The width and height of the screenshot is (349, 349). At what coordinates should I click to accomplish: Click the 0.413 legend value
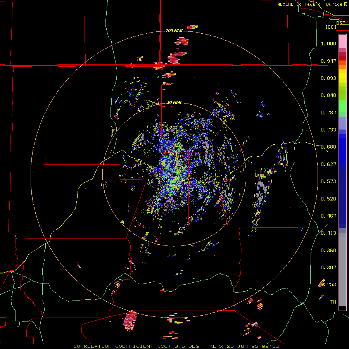tap(328, 233)
